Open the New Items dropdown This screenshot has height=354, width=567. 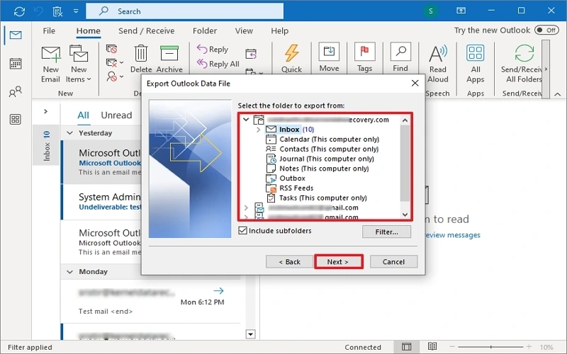(79, 64)
